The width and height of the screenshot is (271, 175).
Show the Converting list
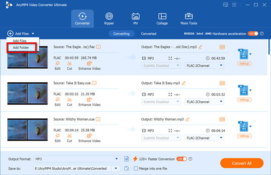coord(121,34)
